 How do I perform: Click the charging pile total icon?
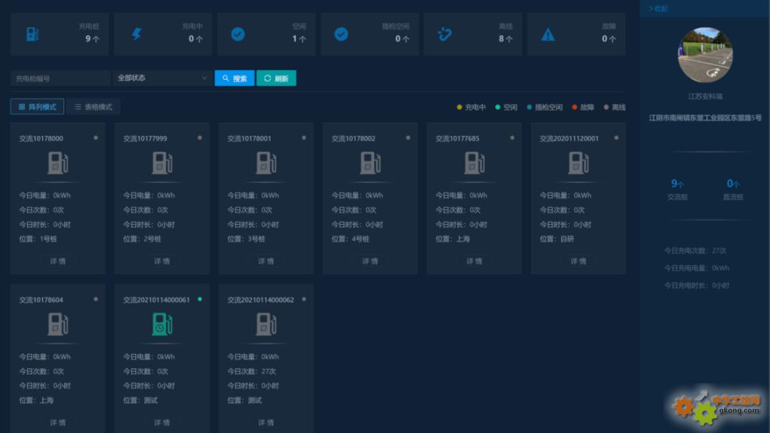[x=32, y=34]
